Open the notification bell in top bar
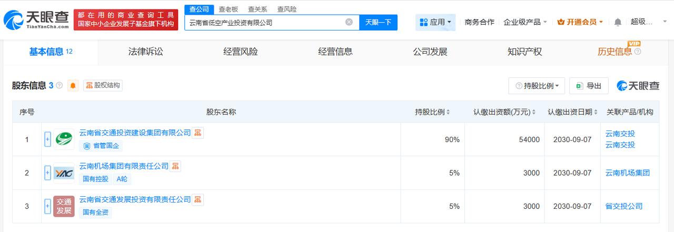The width and height of the screenshot is (674, 232). (618, 22)
